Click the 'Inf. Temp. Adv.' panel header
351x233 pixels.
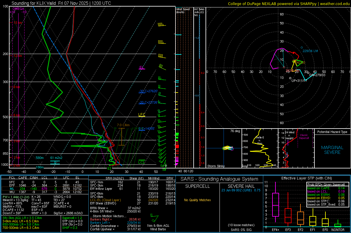199,12
